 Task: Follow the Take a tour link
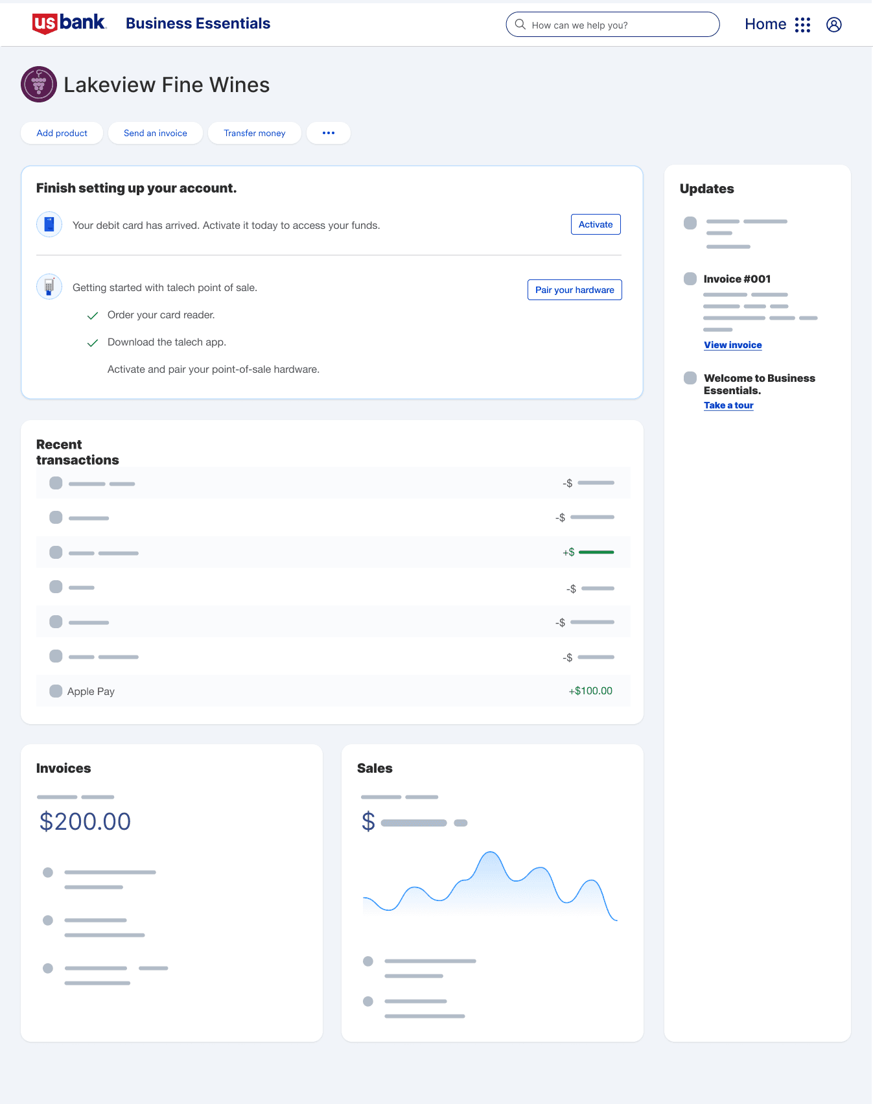(x=728, y=405)
